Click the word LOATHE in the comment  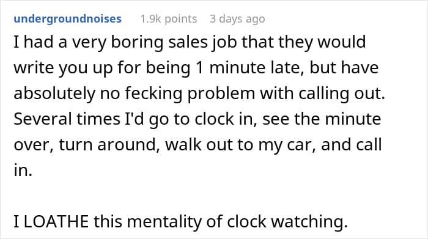pyautogui.click(x=56, y=221)
